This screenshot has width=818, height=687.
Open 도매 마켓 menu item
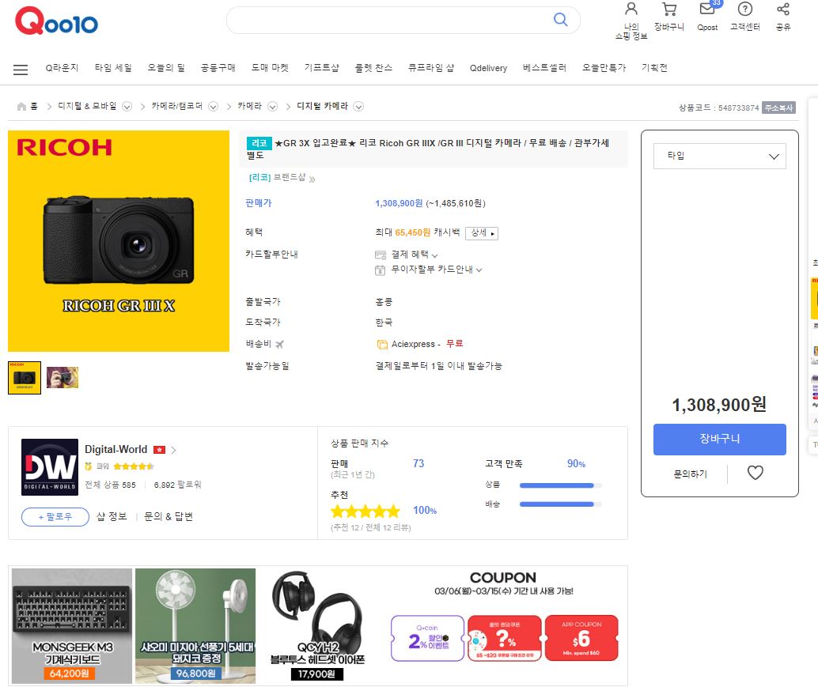click(270, 68)
